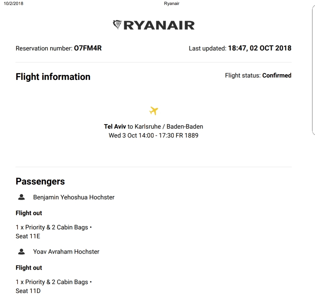Select the person icon beside Benjamin Yehoshua Hochster
Viewport: 315px width, 300px height.
click(21, 197)
